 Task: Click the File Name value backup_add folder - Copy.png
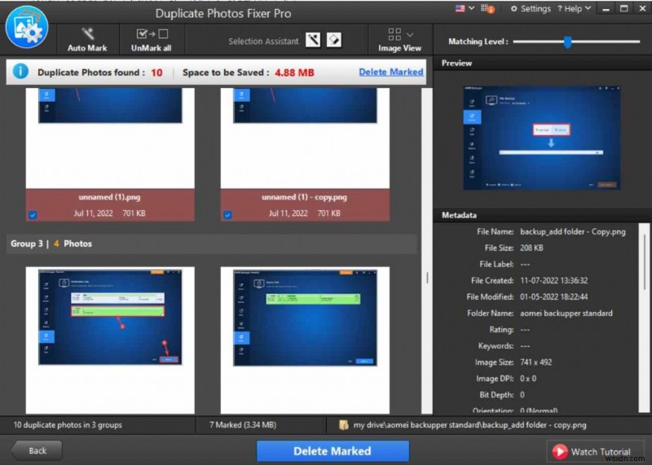click(x=573, y=232)
